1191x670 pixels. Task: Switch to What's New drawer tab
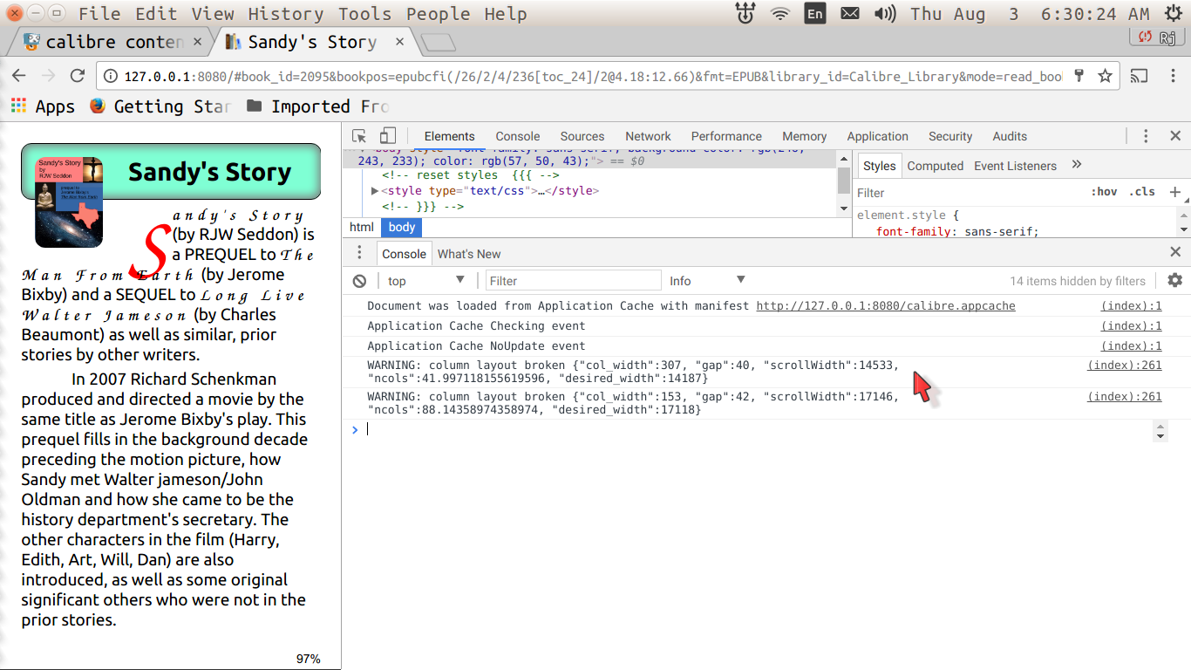pos(469,254)
